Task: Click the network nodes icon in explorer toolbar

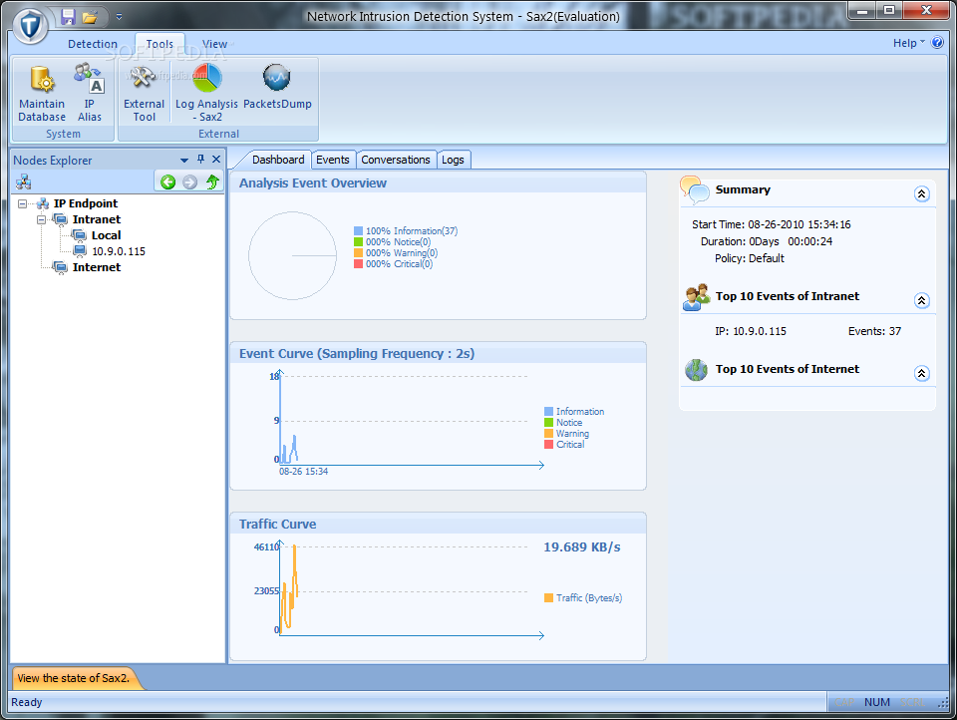Action: coord(23,181)
